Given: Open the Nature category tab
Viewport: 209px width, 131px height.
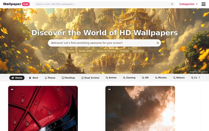Looking at the screenshot, I should 179,78.
